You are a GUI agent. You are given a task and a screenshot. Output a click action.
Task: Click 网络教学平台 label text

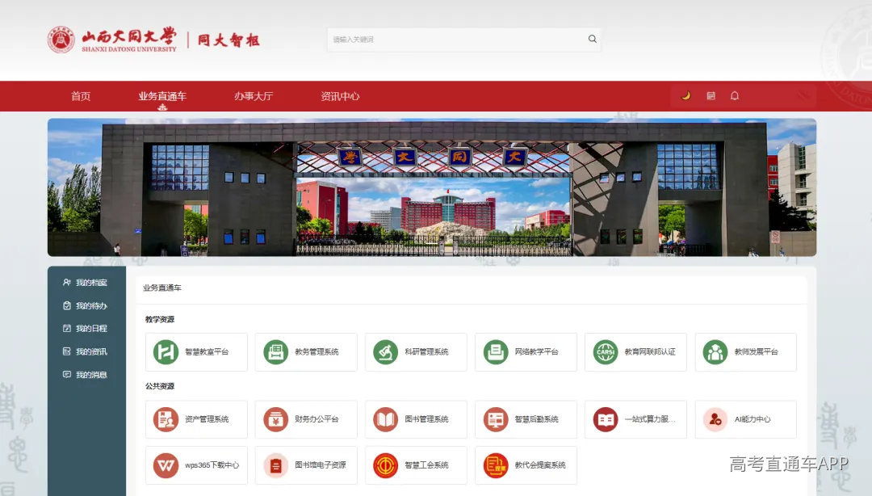click(537, 352)
